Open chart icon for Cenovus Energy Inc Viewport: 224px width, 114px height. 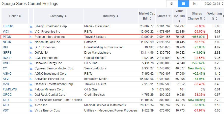click(31, 63)
